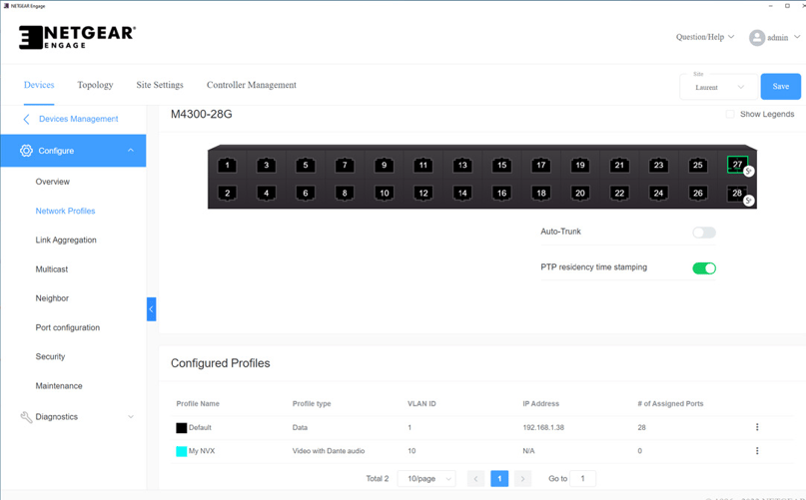Select switch port 11 icon

(423, 165)
